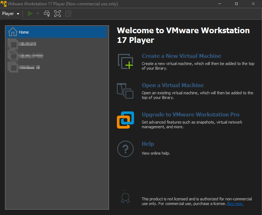The height and width of the screenshot is (215, 262).
Task: Click the Upgrade to VMware Workstation Pro heading
Action: click(x=191, y=115)
